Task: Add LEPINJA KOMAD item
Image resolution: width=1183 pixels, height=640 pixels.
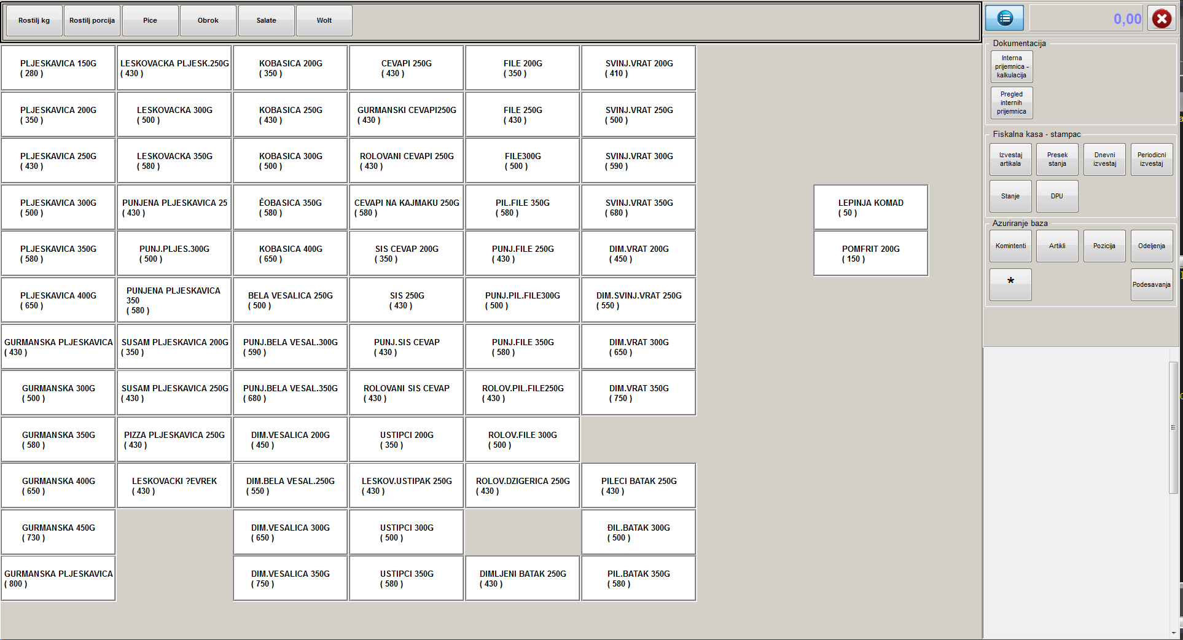Action: pyautogui.click(x=870, y=208)
